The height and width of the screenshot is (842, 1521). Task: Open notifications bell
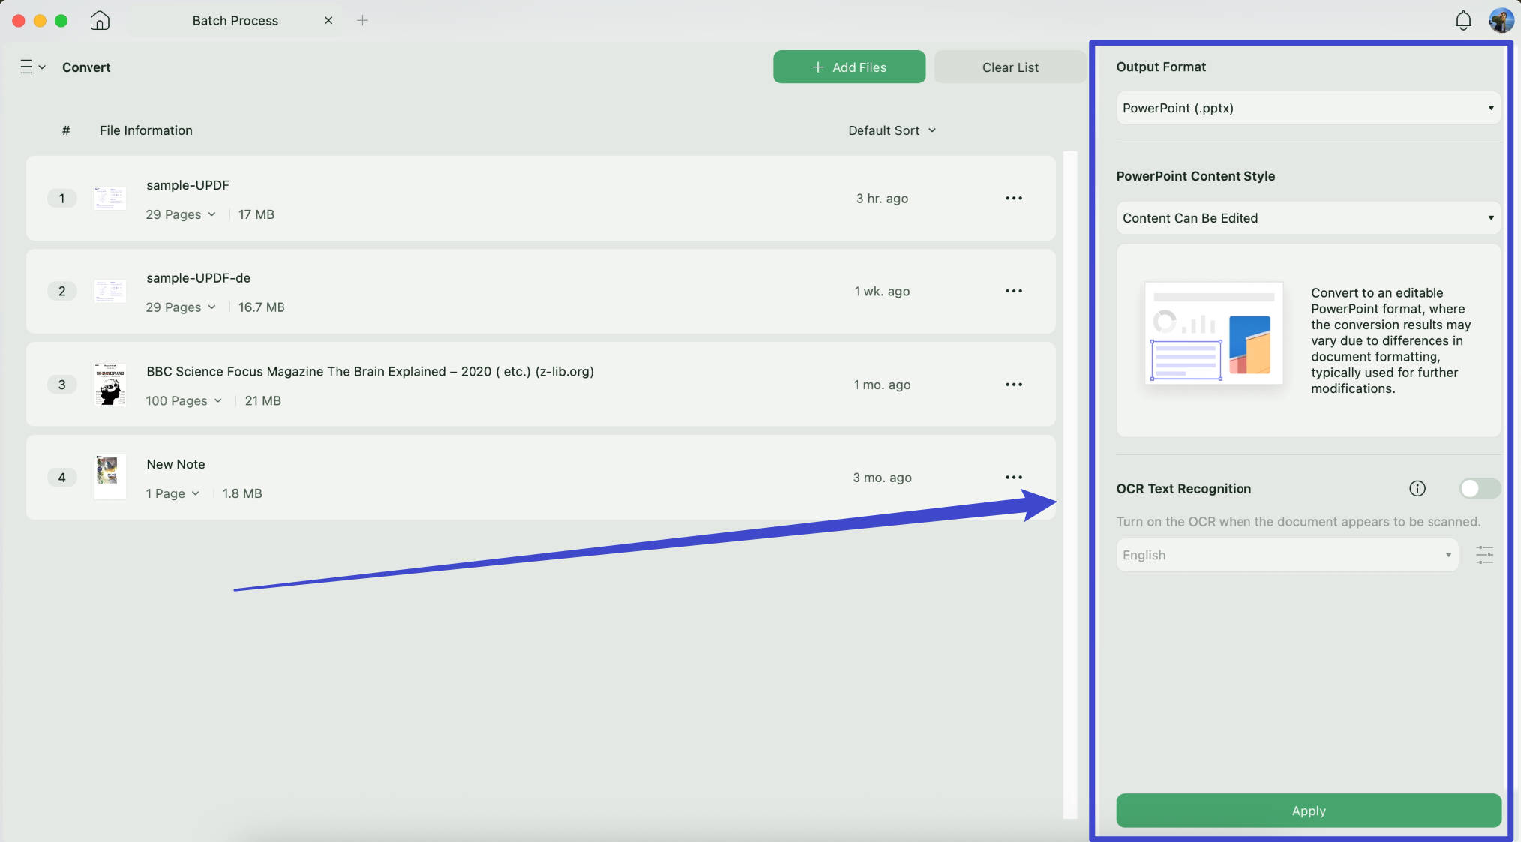tap(1462, 20)
